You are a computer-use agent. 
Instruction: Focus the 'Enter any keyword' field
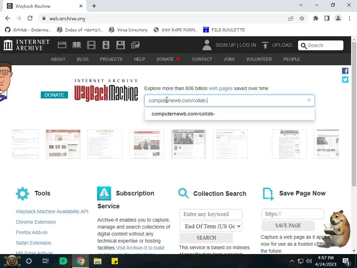(211, 214)
